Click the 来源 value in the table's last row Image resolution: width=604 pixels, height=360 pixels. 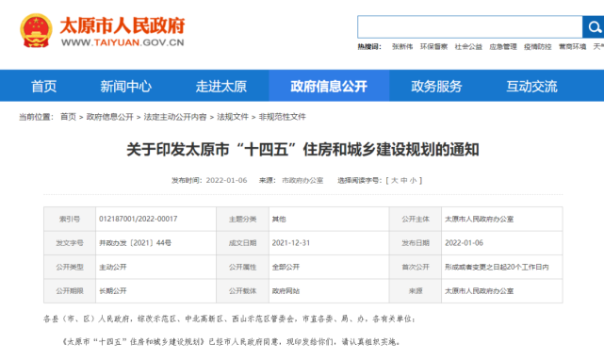[480, 290]
